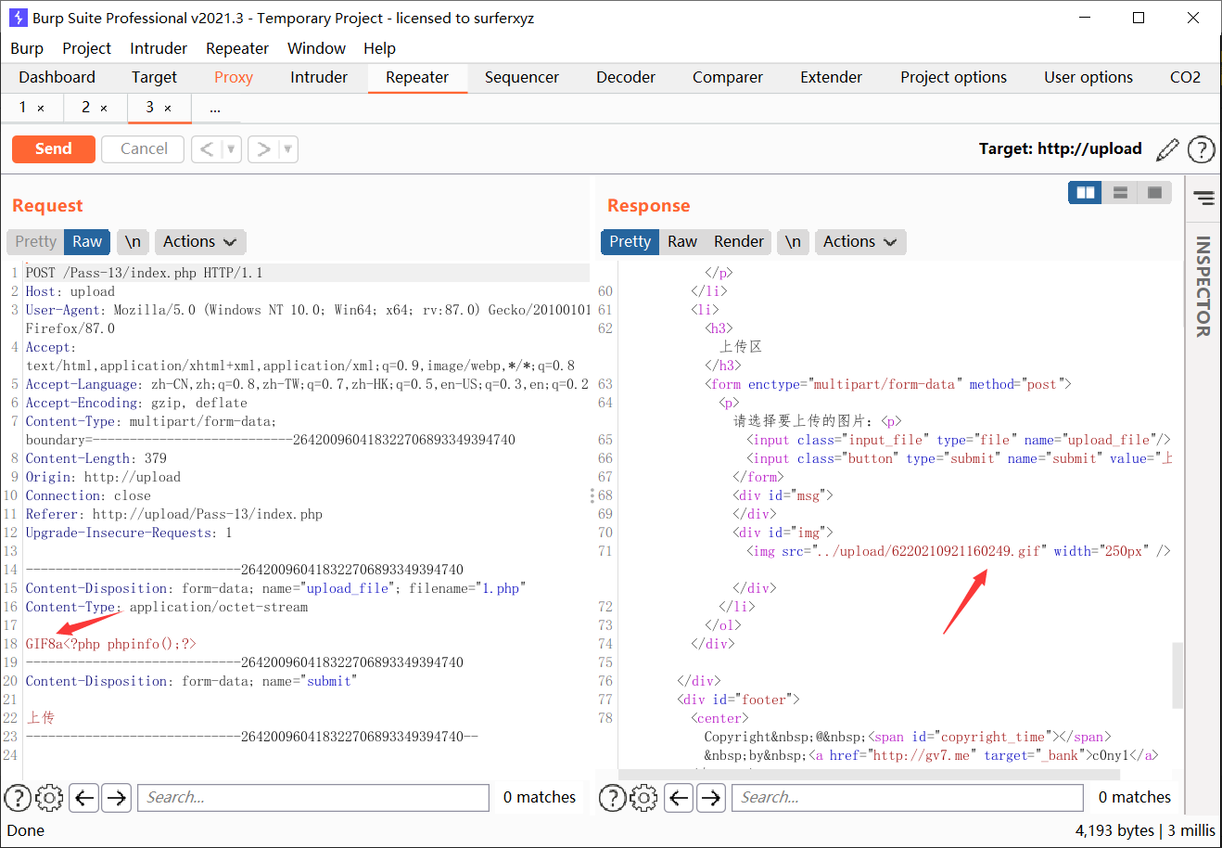This screenshot has height=848, width=1222.
Task: Select Render view in Response panel
Action: 738,241
